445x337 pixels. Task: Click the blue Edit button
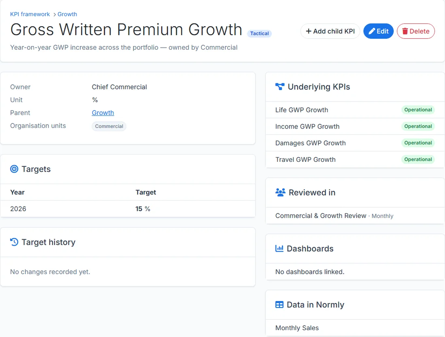[378, 31]
